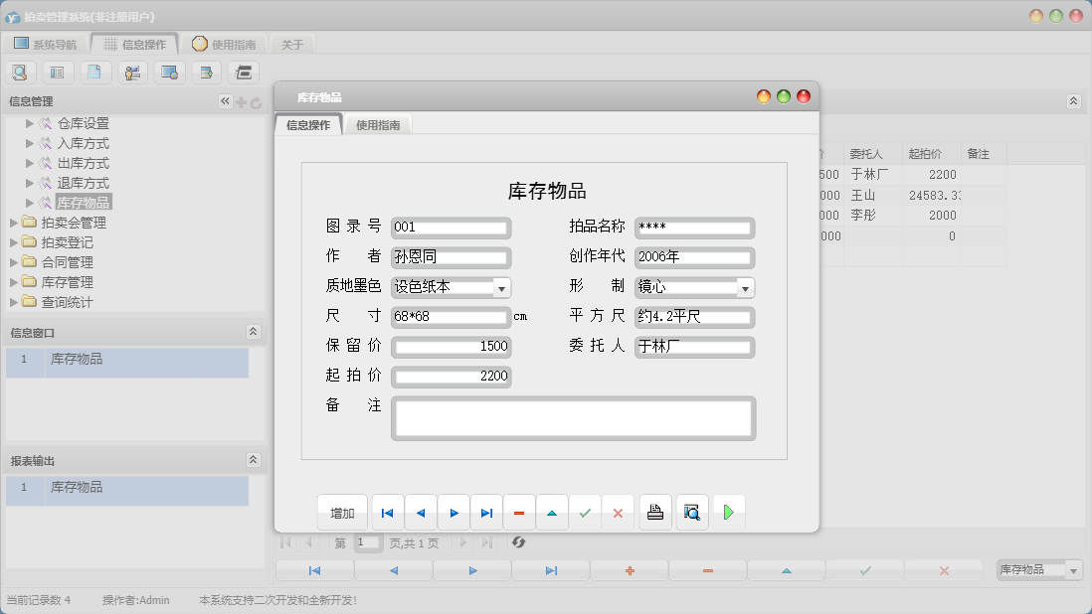Click the print icon in the dialog toolbar
This screenshot has width=1092, height=614.
[655, 513]
